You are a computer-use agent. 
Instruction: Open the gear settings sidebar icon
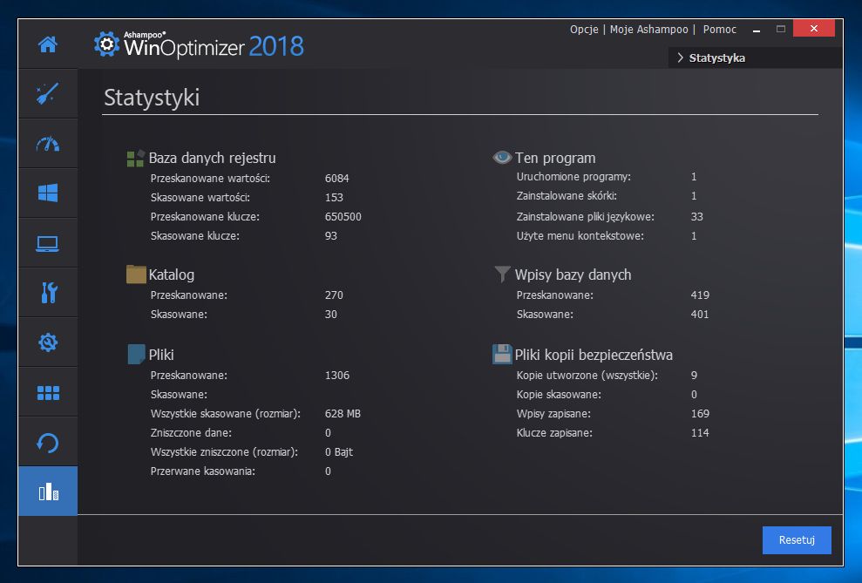48,342
